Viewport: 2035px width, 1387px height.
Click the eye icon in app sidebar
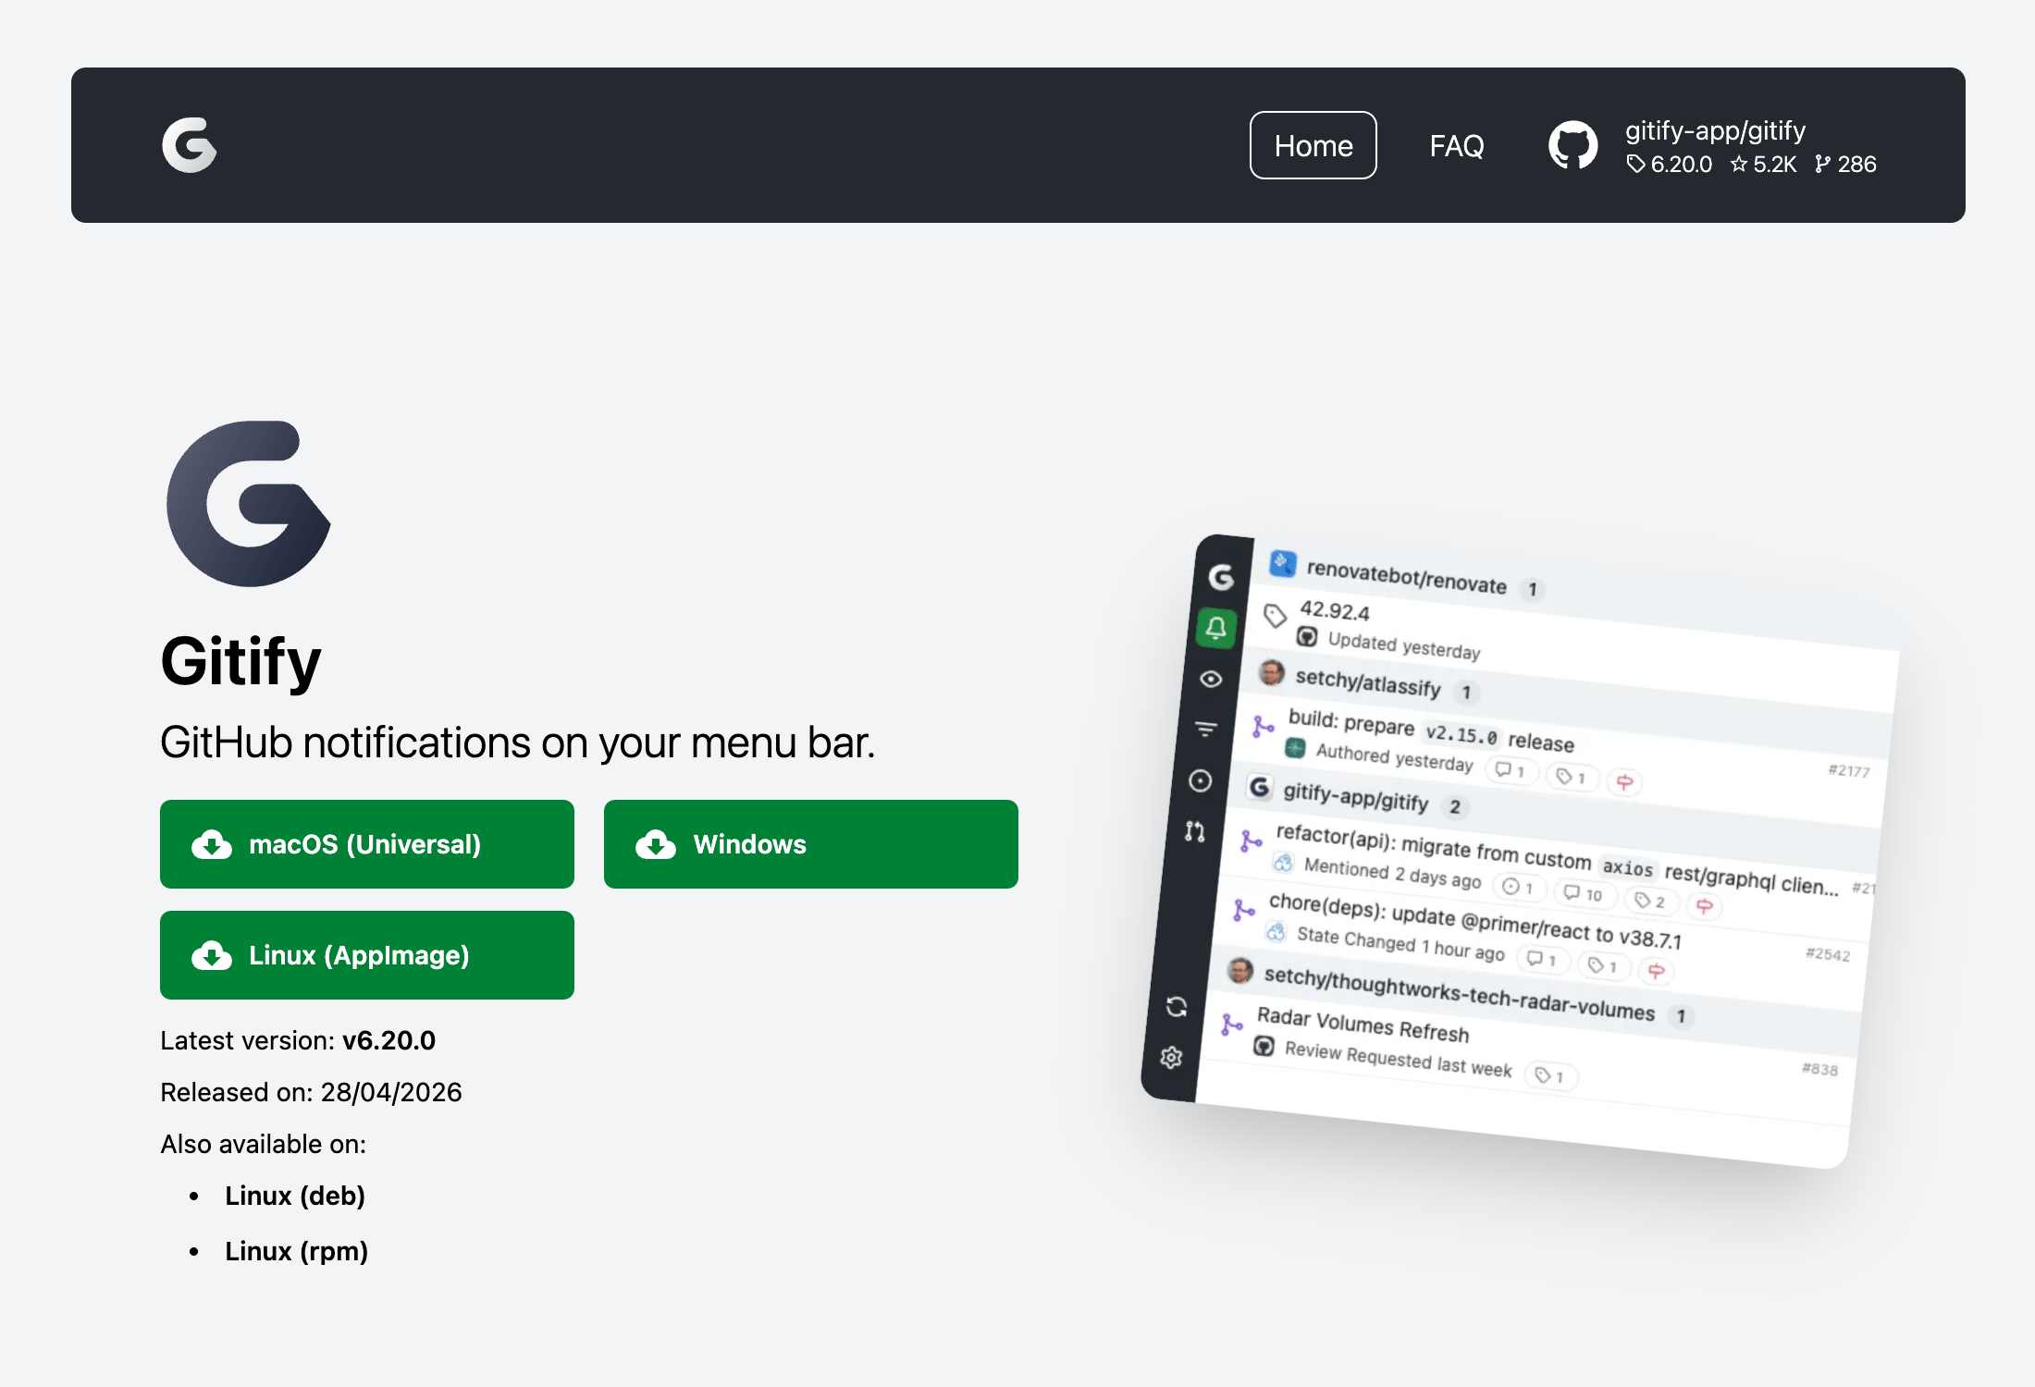point(1211,679)
